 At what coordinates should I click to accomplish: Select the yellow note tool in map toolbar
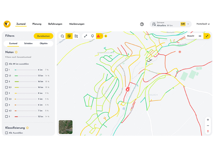(69, 36)
